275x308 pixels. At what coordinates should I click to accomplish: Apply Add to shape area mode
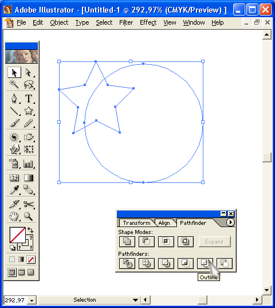point(127,241)
